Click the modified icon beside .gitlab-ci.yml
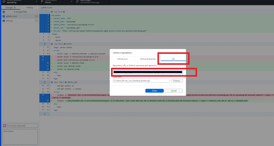Image resolution: width=274 pixels, height=146 pixels. point(36,16)
